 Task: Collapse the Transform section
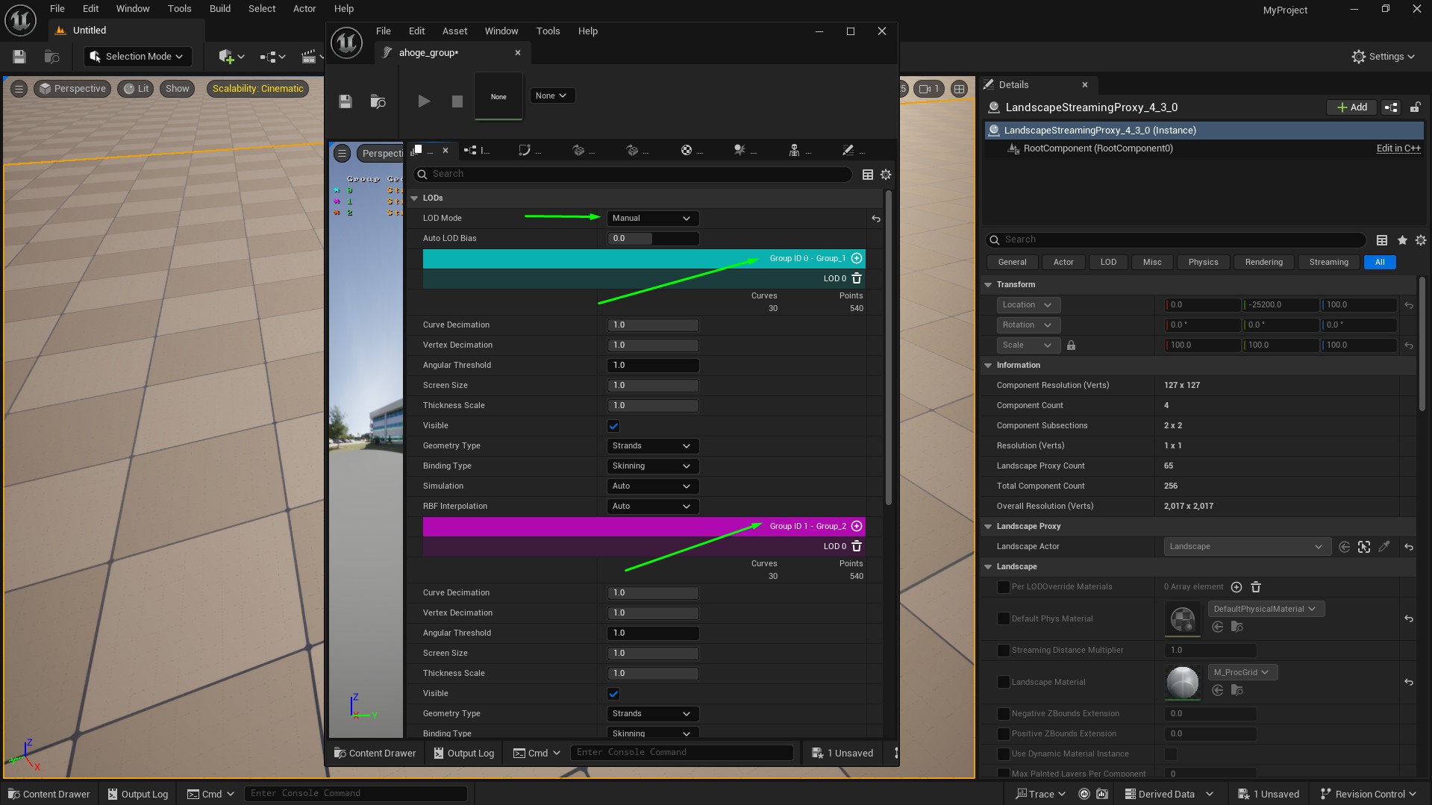point(988,285)
